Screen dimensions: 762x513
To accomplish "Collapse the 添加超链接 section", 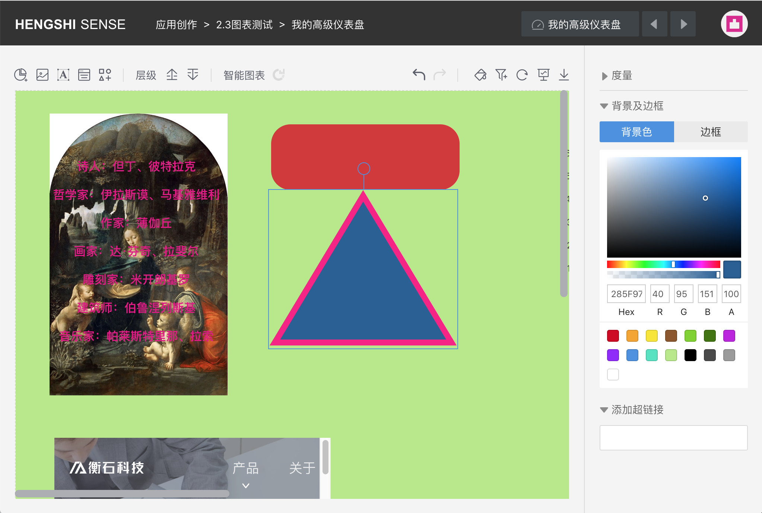I will [632, 410].
